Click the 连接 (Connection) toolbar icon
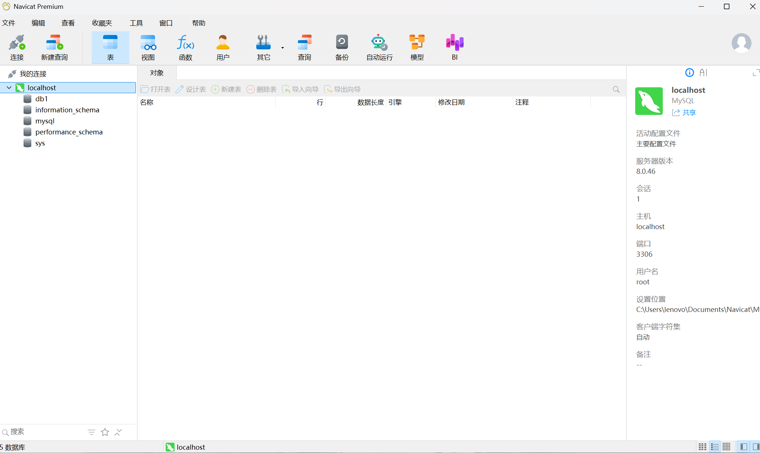 [x=17, y=47]
